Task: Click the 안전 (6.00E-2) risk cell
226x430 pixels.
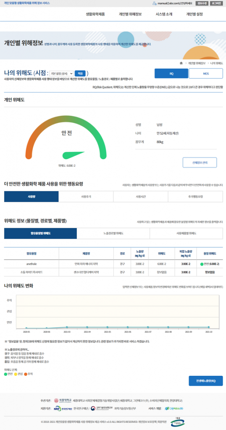Action: point(210,264)
